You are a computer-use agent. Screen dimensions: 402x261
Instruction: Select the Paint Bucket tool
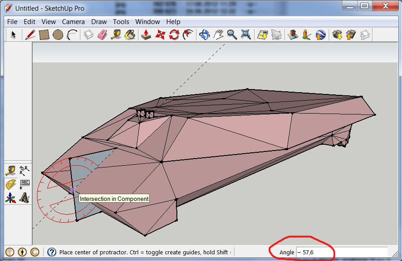pyautogui.click(x=130, y=35)
